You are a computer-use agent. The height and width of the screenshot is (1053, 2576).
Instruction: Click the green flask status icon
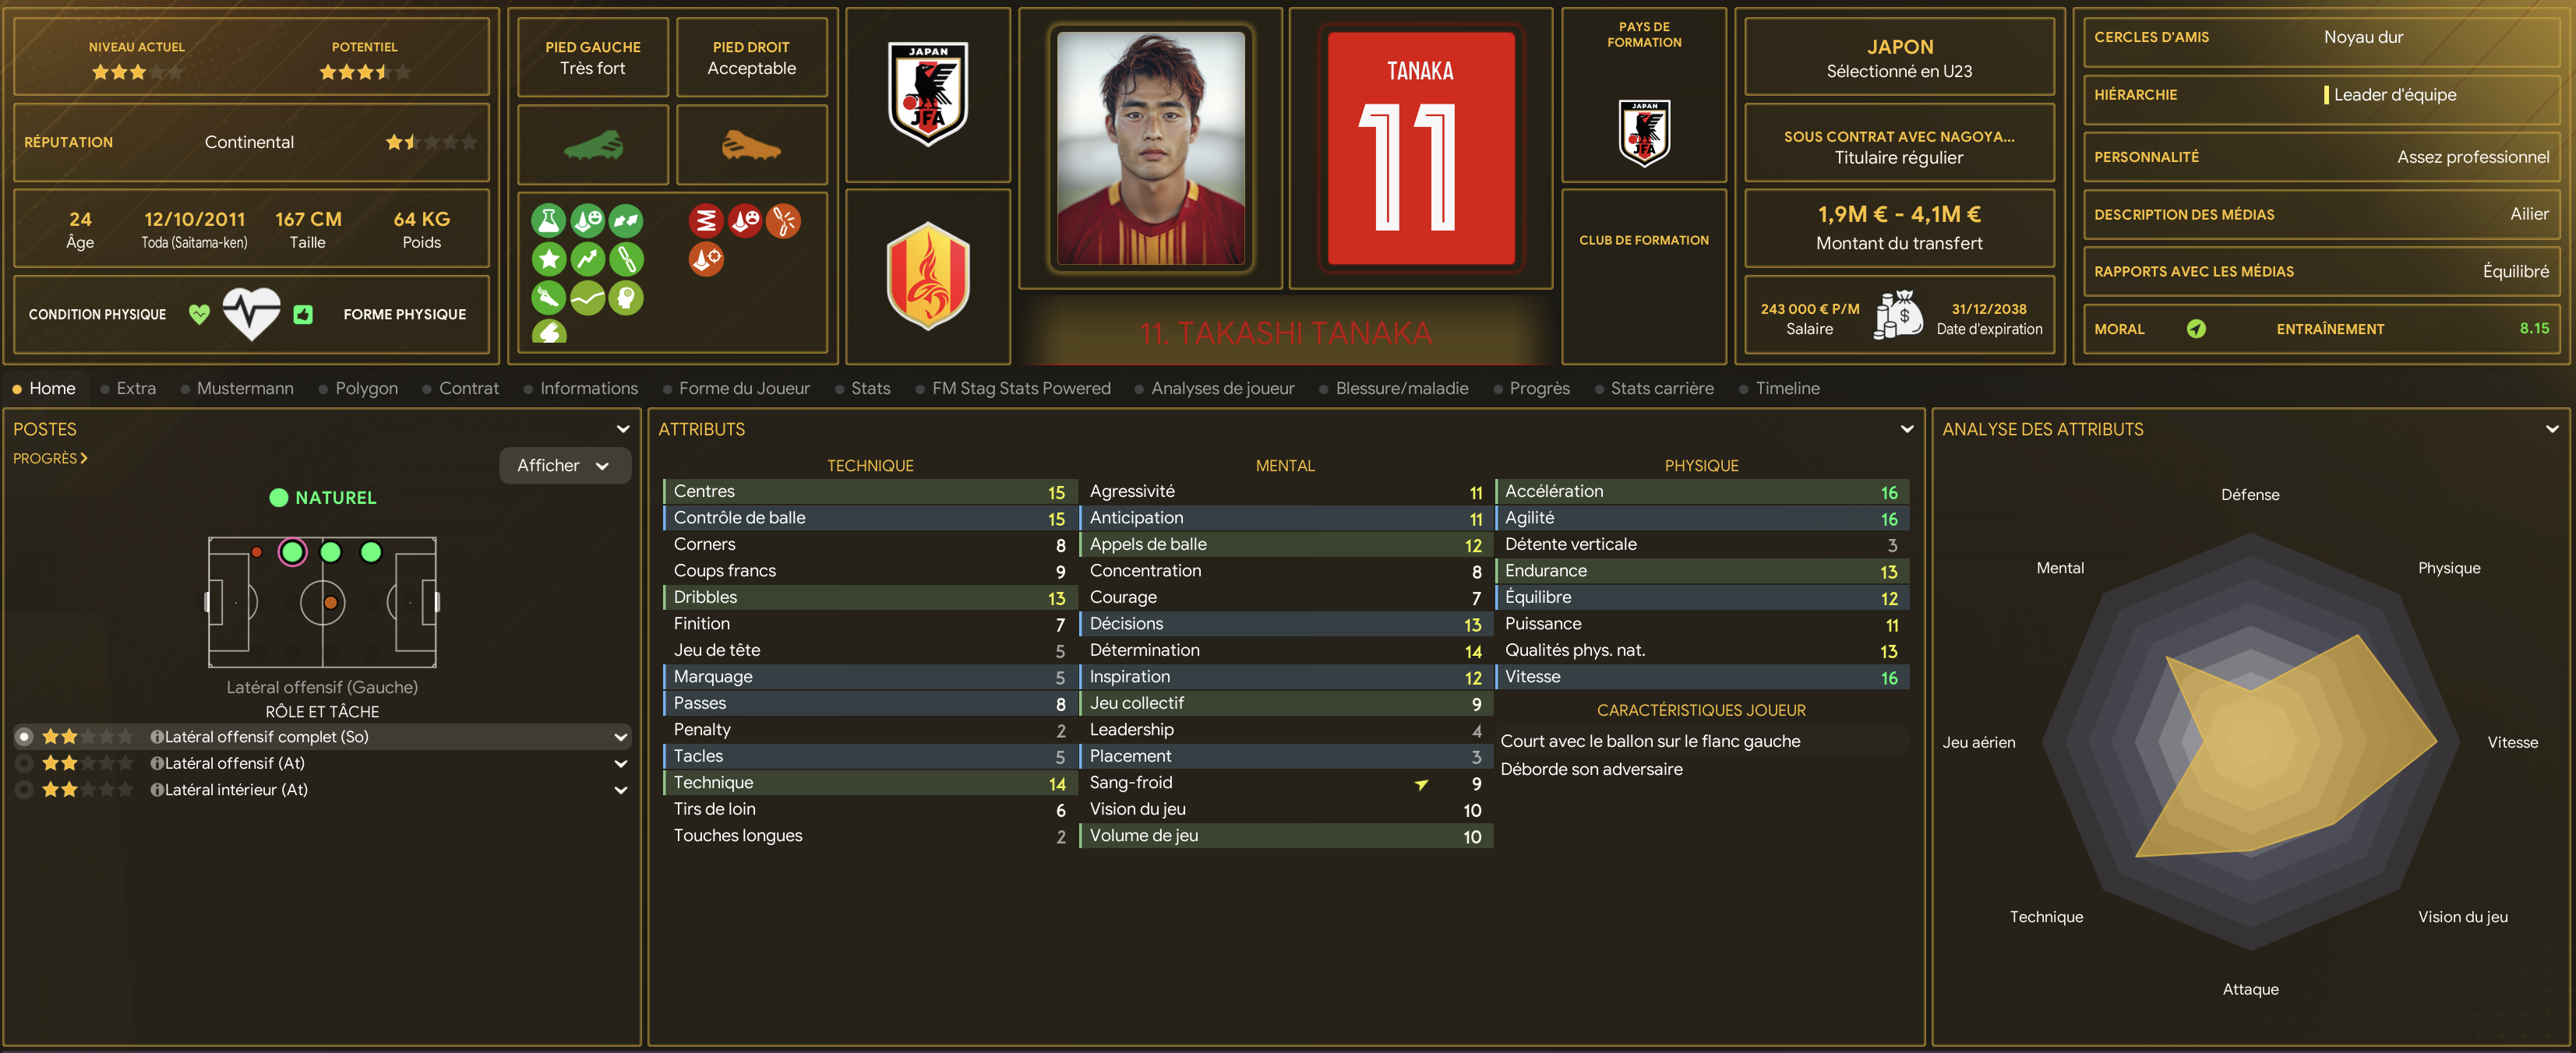[548, 220]
